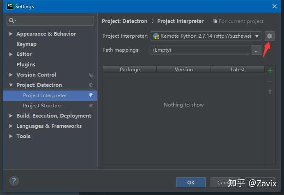Click copy icon beside Project Interpreter
284x195 pixels.
(x=91, y=95)
